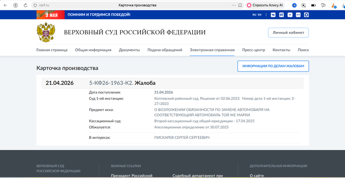Click the blue round extension icon
Viewport: 345px width, 178px height.
pos(294,5)
